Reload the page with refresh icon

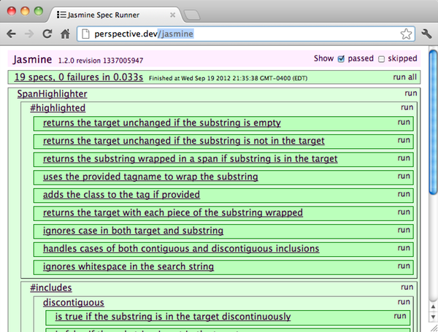pyautogui.click(x=47, y=34)
